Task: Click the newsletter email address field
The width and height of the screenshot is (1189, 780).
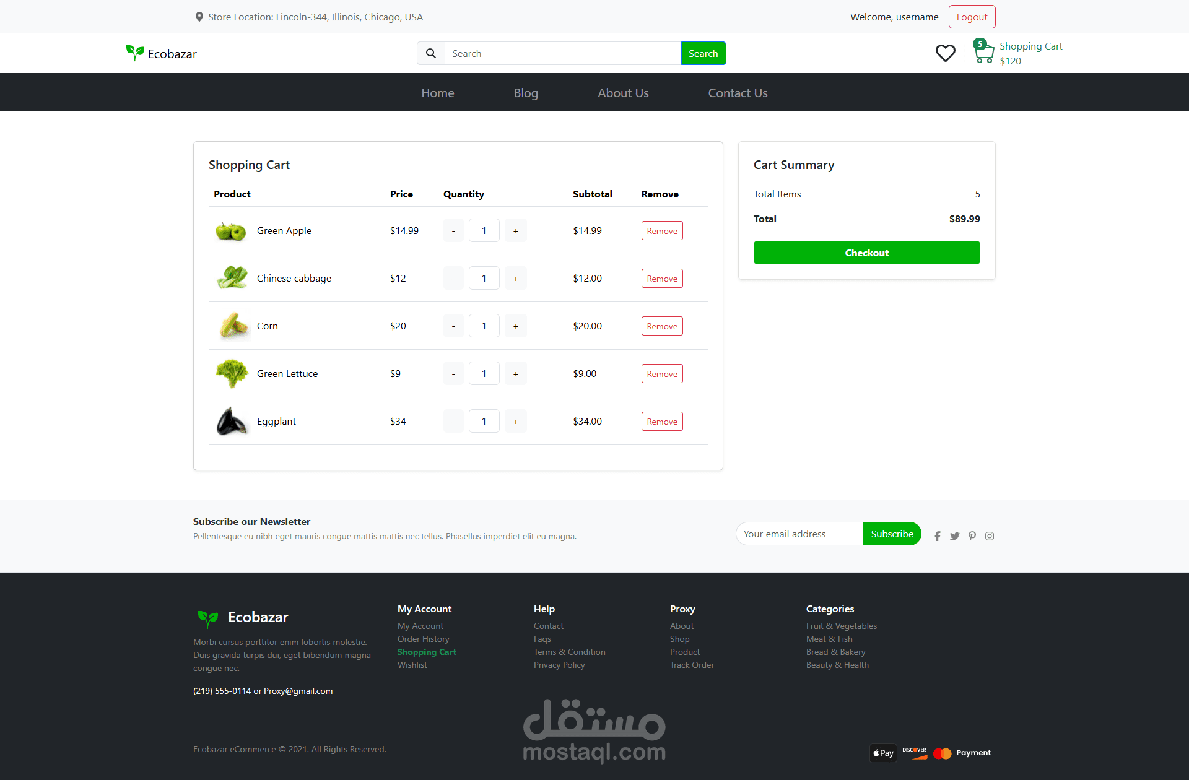Action: coord(799,534)
